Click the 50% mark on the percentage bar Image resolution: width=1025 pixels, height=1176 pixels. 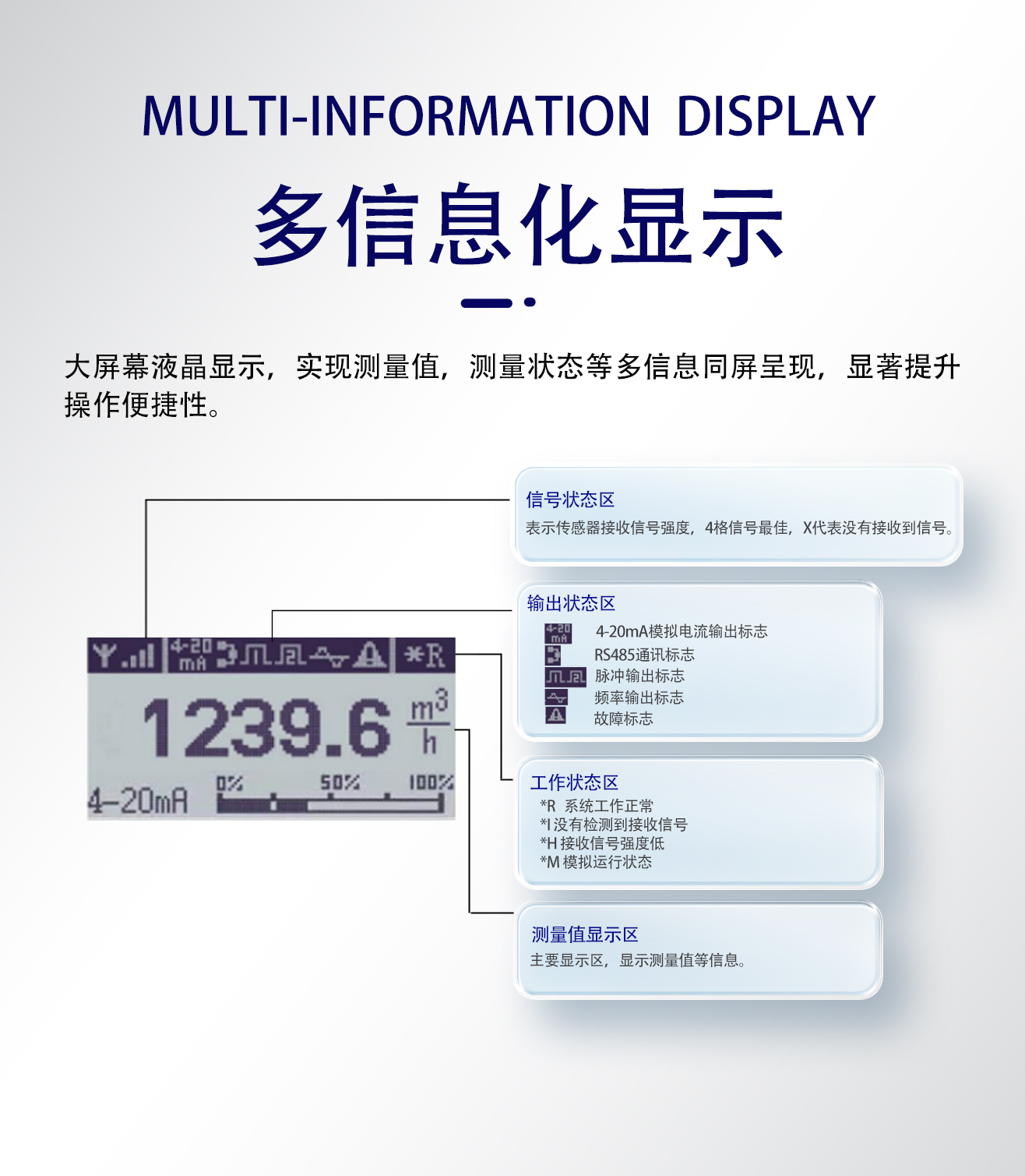click(x=337, y=782)
